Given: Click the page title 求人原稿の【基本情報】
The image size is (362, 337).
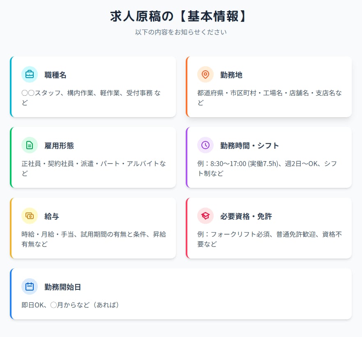Looking at the screenshot, I should [181, 15].
